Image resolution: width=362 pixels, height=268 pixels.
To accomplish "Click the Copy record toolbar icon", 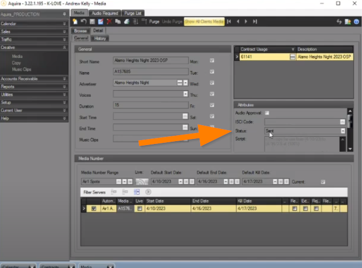I will click(x=118, y=22).
